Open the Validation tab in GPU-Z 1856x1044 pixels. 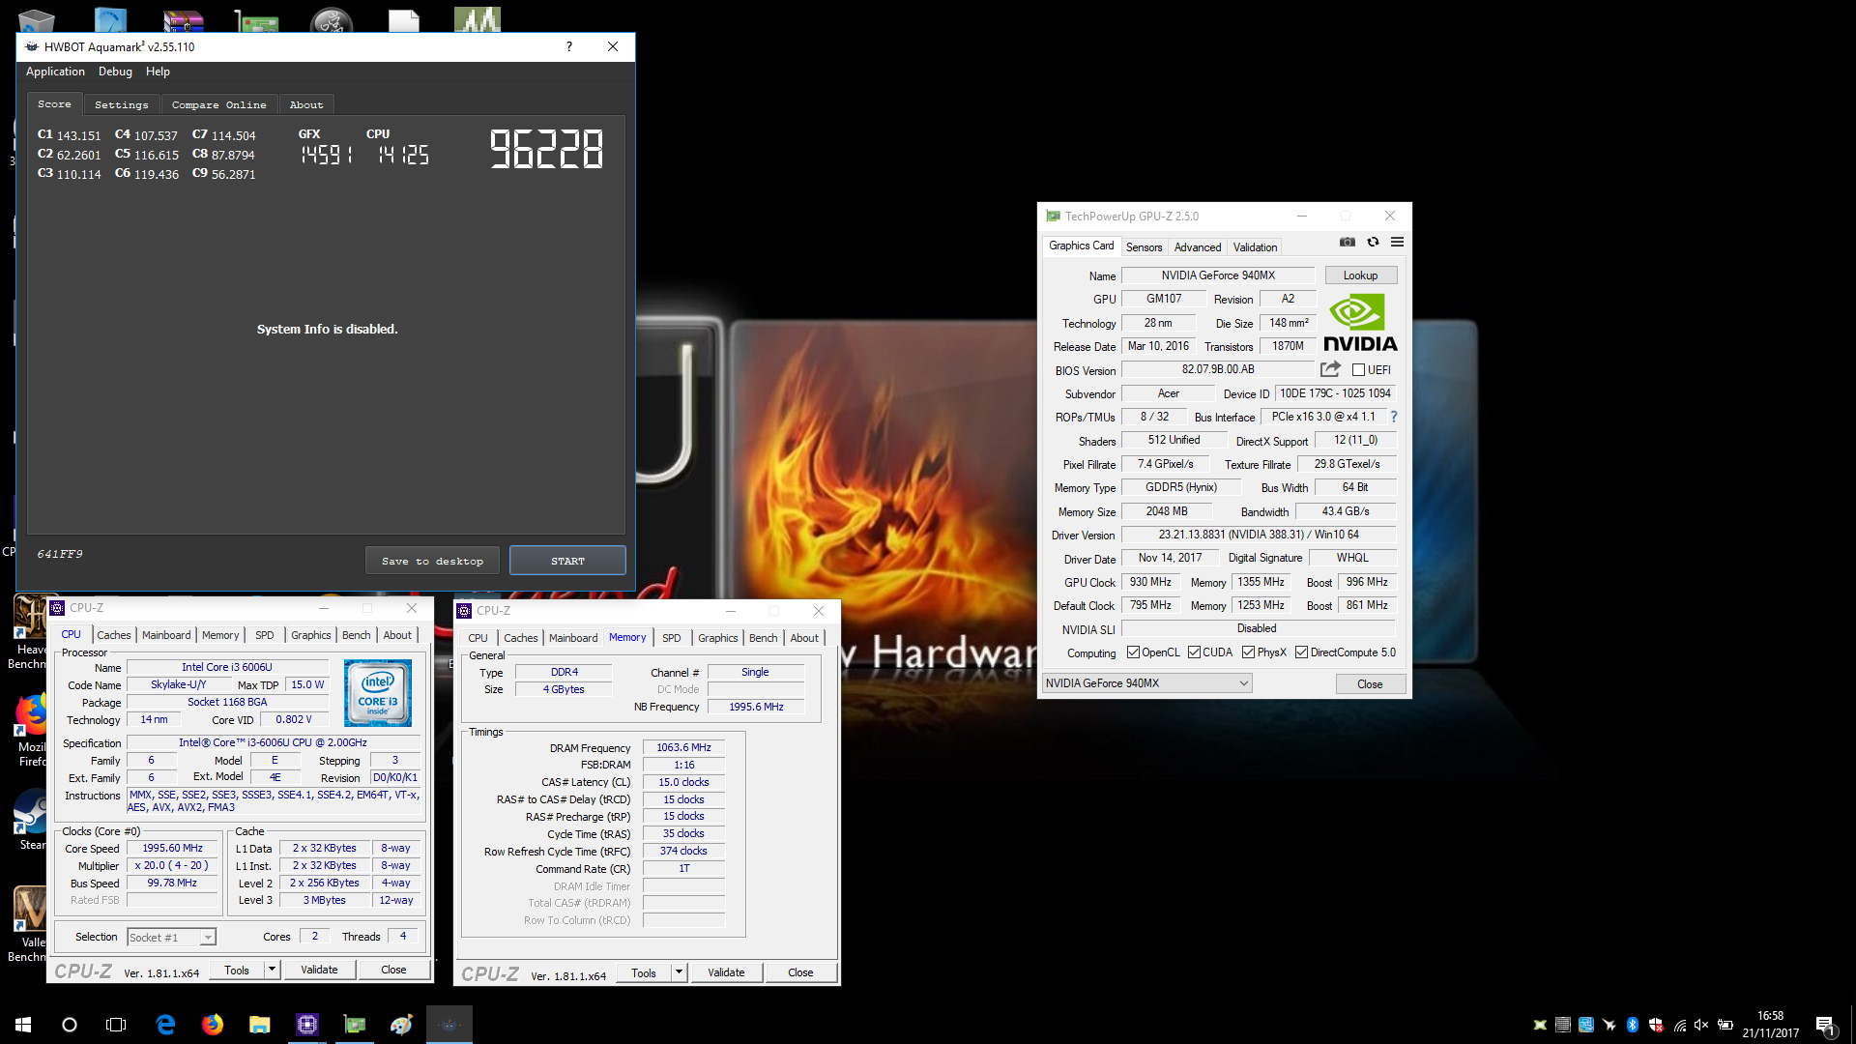tap(1255, 247)
